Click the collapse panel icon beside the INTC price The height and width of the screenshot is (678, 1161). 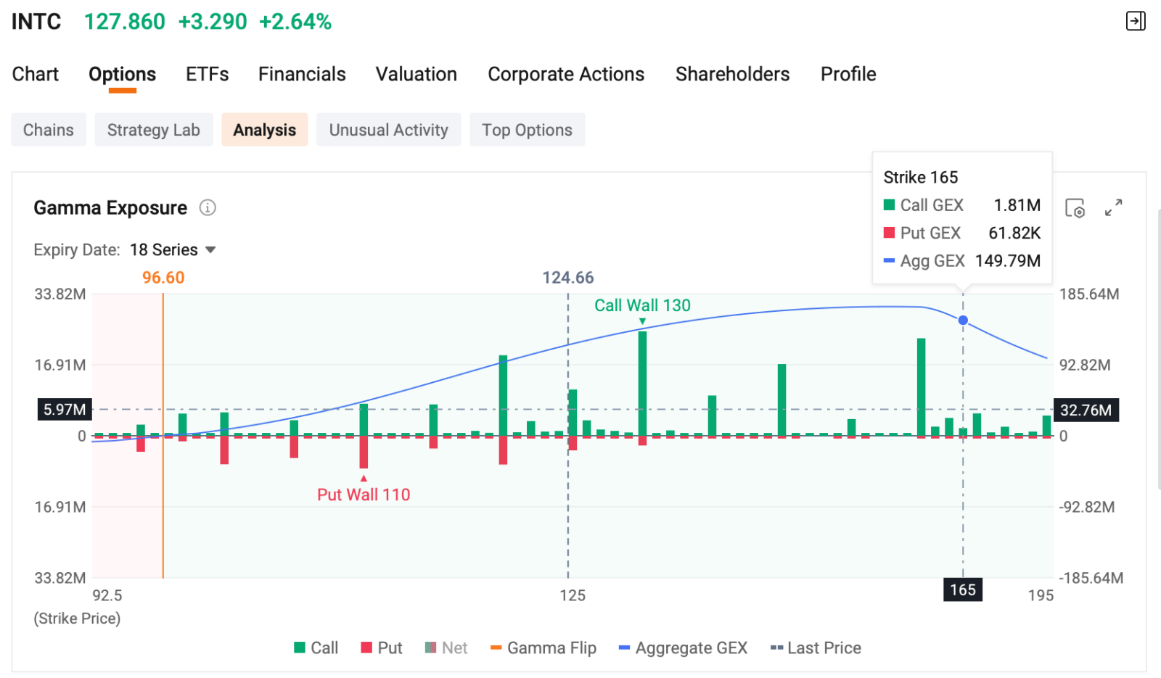point(1136,21)
